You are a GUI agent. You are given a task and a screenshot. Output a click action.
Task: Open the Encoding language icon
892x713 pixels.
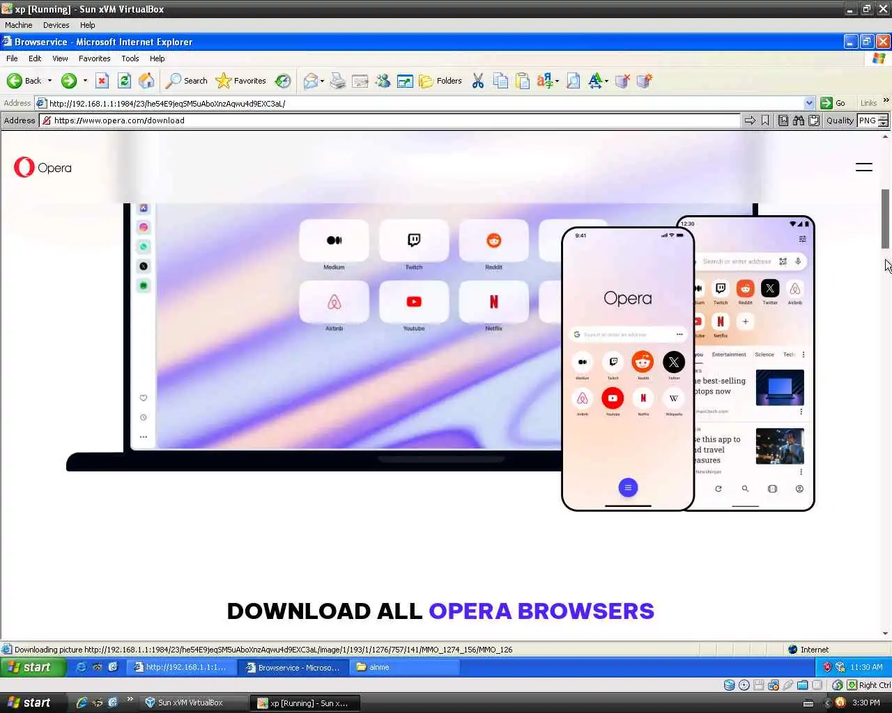(x=544, y=81)
